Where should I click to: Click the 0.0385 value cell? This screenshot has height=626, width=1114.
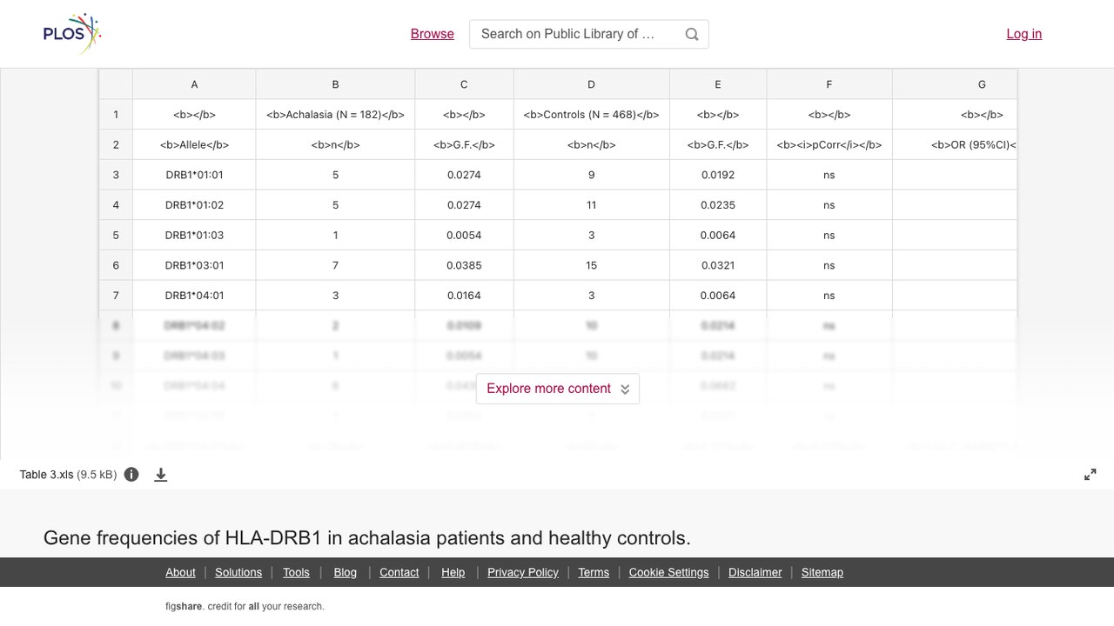pyautogui.click(x=464, y=265)
